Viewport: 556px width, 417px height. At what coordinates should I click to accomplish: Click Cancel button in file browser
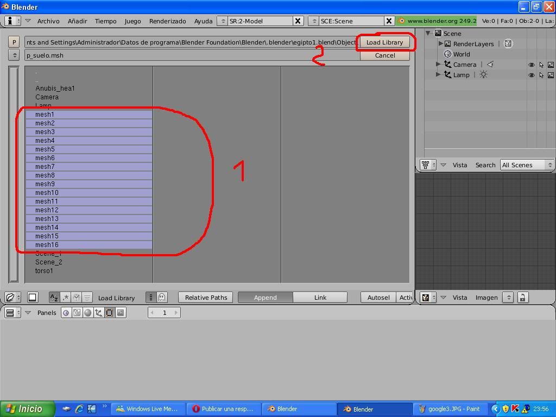[385, 55]
